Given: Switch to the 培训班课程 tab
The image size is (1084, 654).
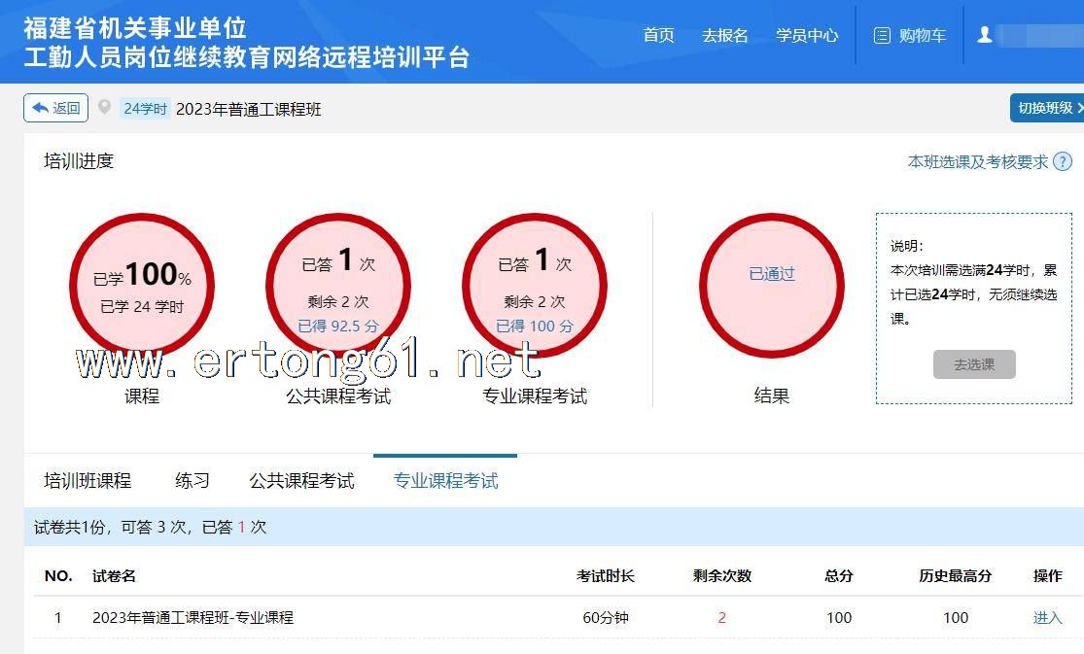Looking at the screenshot, I should coord(87,481).
